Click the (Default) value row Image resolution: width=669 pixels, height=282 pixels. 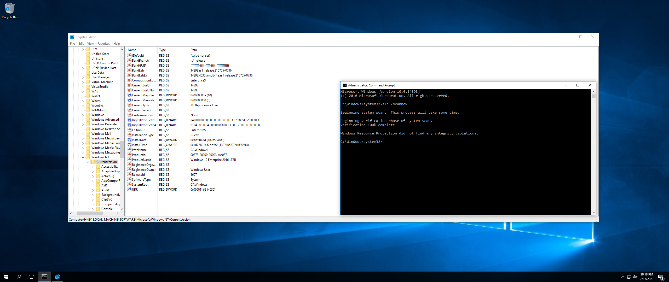pos(195,55)
